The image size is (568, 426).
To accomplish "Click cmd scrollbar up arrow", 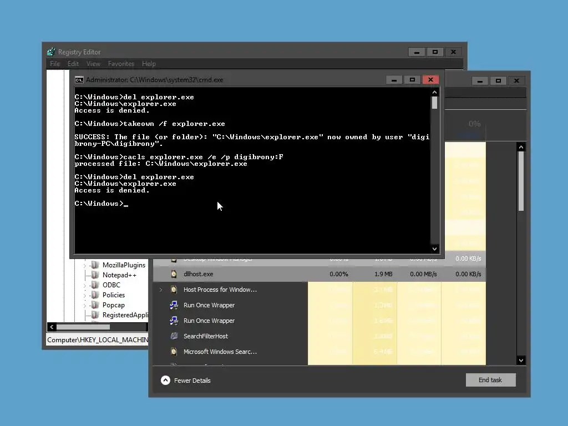I will [435, 93].
